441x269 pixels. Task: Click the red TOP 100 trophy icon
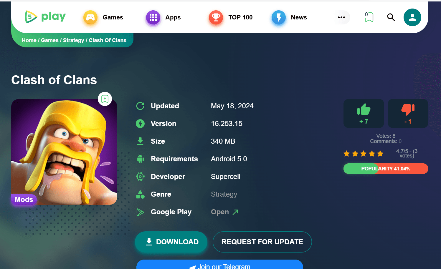pyautogui.click(x=216, y=17)
